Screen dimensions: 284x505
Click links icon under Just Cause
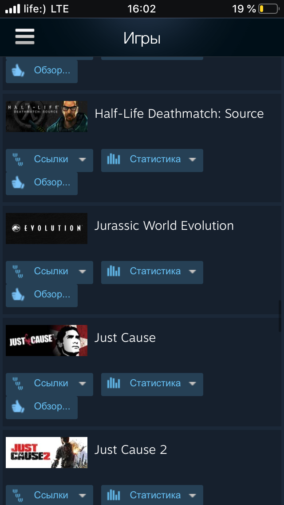pos(18,383)
